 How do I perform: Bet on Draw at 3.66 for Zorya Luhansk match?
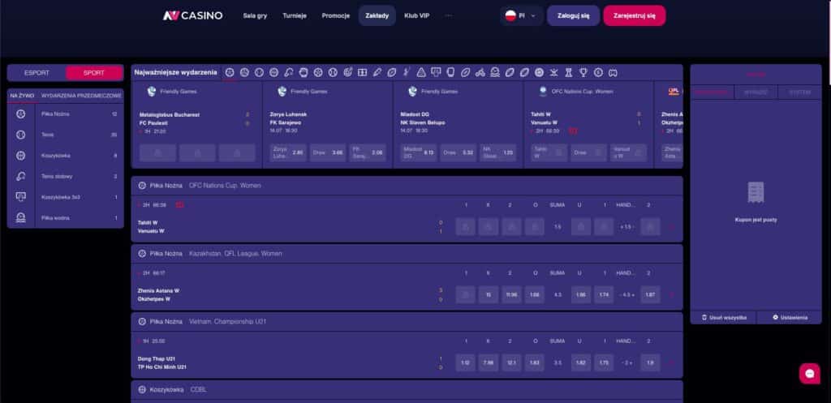(328, 152)
